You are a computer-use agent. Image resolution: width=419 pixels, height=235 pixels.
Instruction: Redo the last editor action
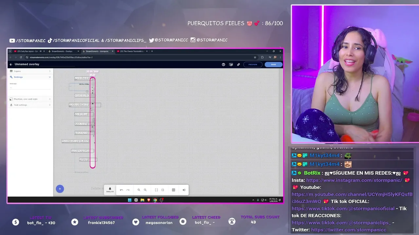(x=128, y=190)
